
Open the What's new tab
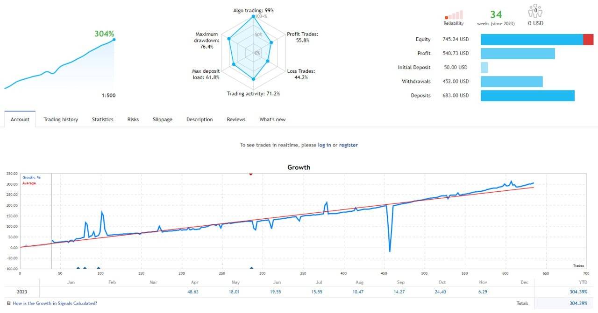click(x=272, y=119)
